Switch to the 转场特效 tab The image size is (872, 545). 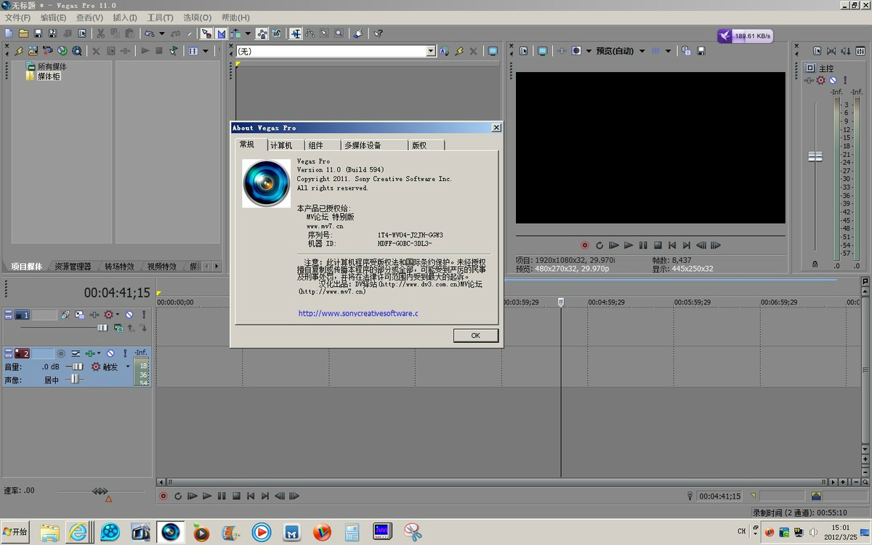tap(119, 267)
